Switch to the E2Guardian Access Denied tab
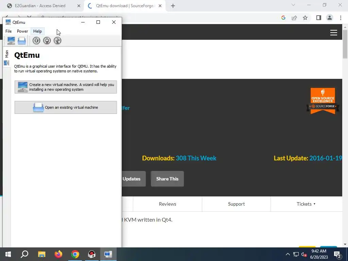348x261 pixels. coord(40,6)
